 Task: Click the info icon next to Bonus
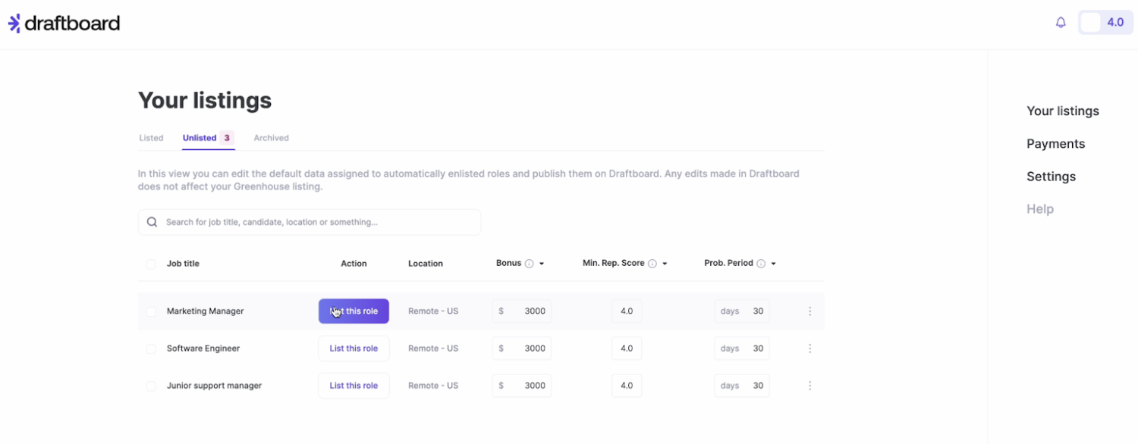click(x=529, y=263)
